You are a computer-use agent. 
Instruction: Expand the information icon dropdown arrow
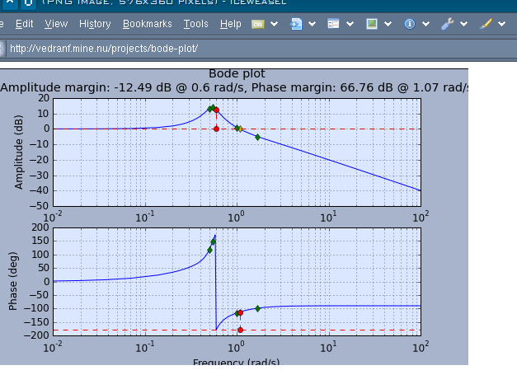coord(425,24)
